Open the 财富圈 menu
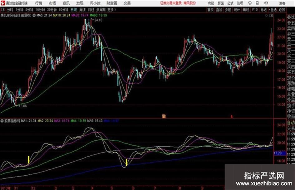Viewport: 295px width, 190px height. (x=112, y=3)
